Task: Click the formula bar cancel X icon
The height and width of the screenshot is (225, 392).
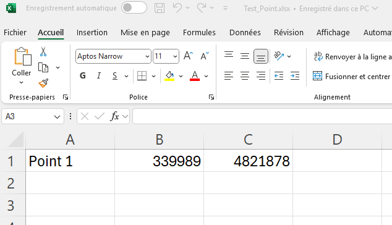Action: (85, 116)
